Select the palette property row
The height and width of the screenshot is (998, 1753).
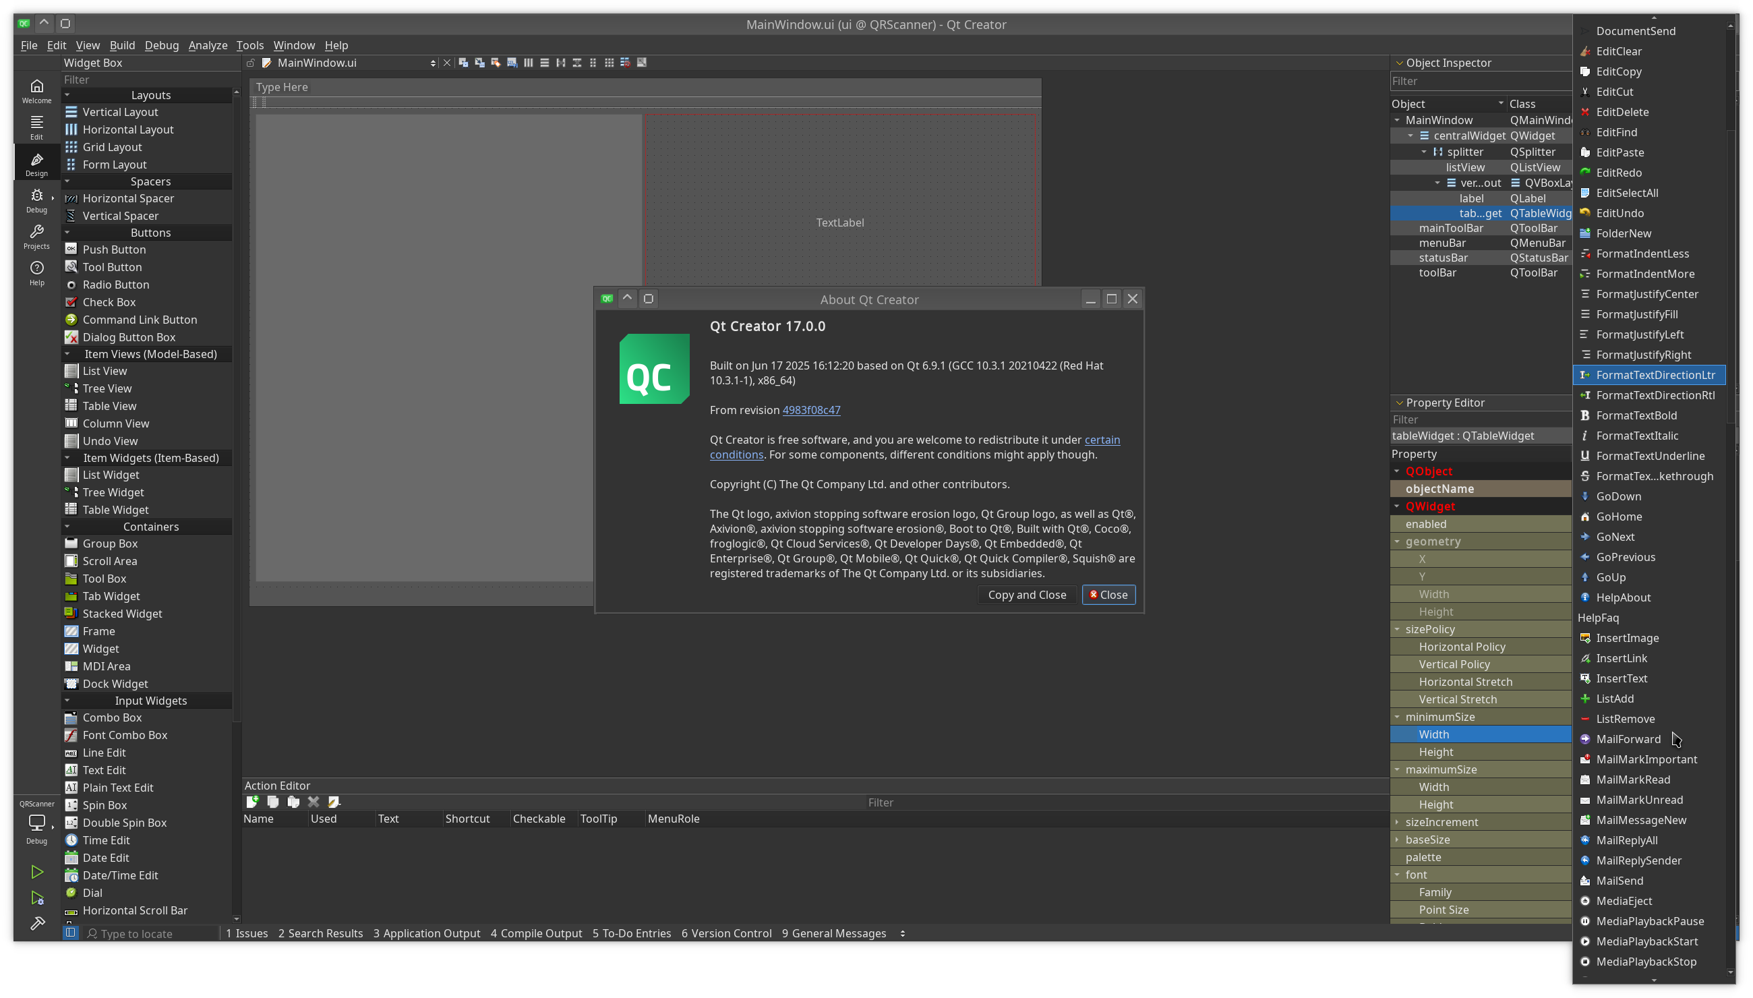click(1480, 857)
